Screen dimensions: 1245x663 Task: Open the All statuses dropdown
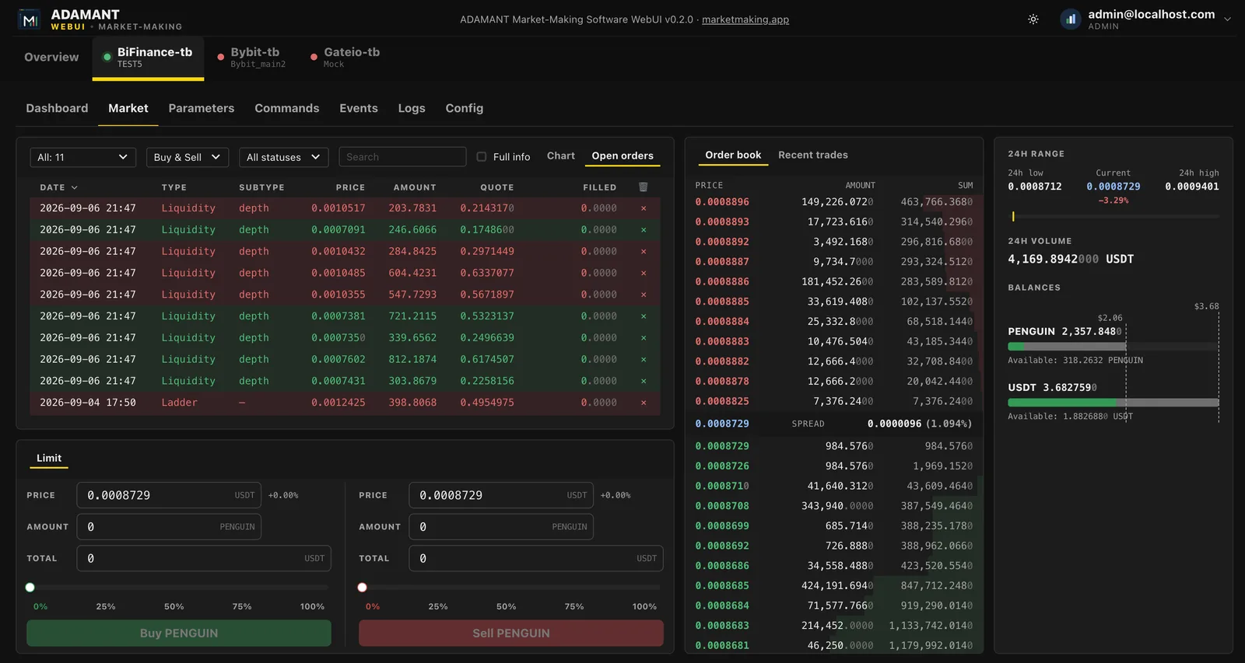283,157
